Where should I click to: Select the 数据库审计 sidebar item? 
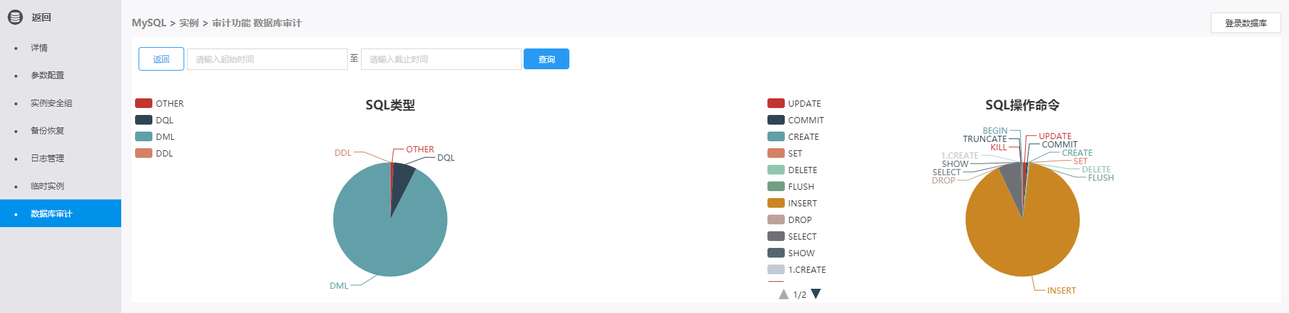[51, 214]
